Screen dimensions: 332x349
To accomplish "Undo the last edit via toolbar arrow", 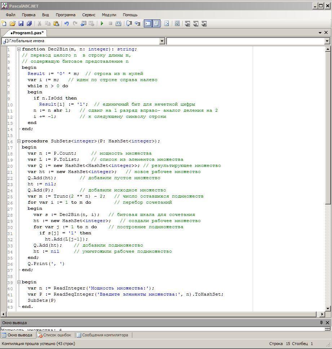I will pyautogui.click(x=66, y=24).
